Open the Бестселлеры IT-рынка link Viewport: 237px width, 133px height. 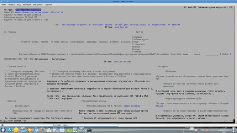[74, 25]
